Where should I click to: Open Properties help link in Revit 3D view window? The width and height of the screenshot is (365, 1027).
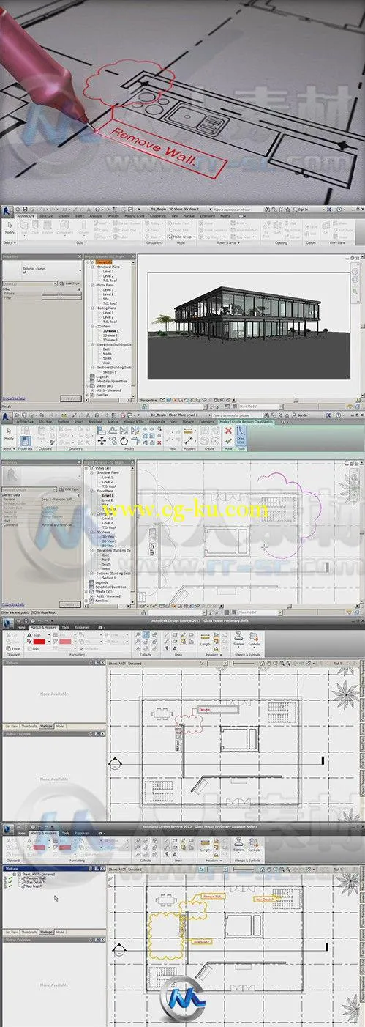click(14, 398)
